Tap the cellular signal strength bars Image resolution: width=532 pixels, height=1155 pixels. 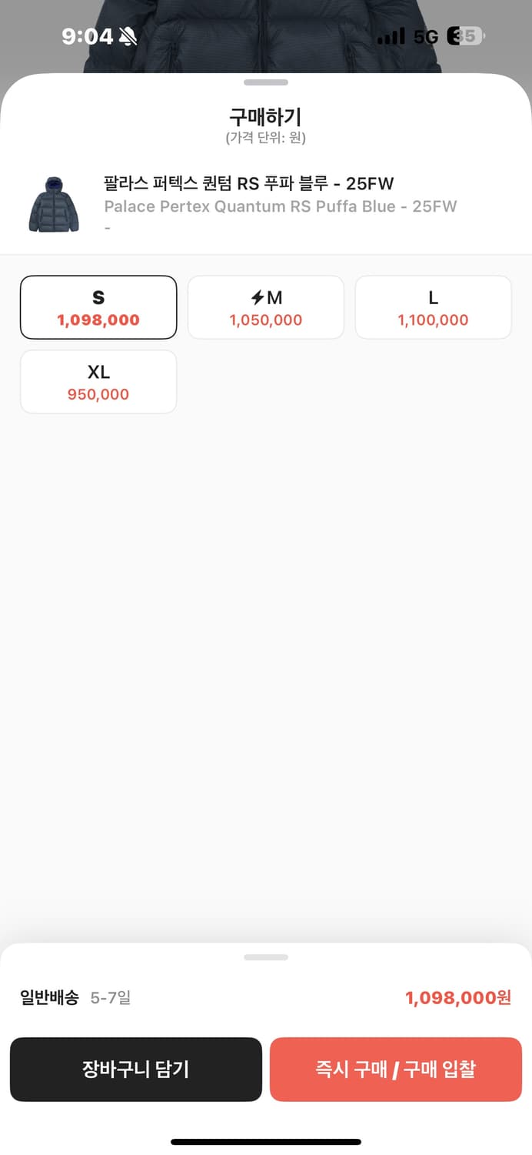tap(394, 35)
